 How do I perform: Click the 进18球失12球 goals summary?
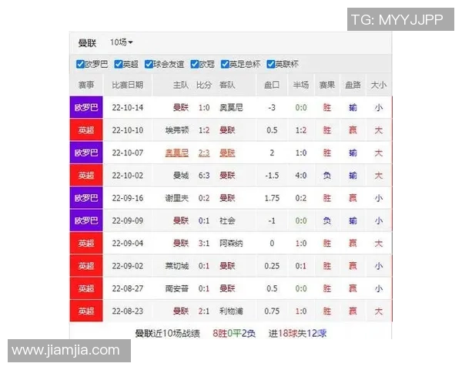click(x=297, y=334)
